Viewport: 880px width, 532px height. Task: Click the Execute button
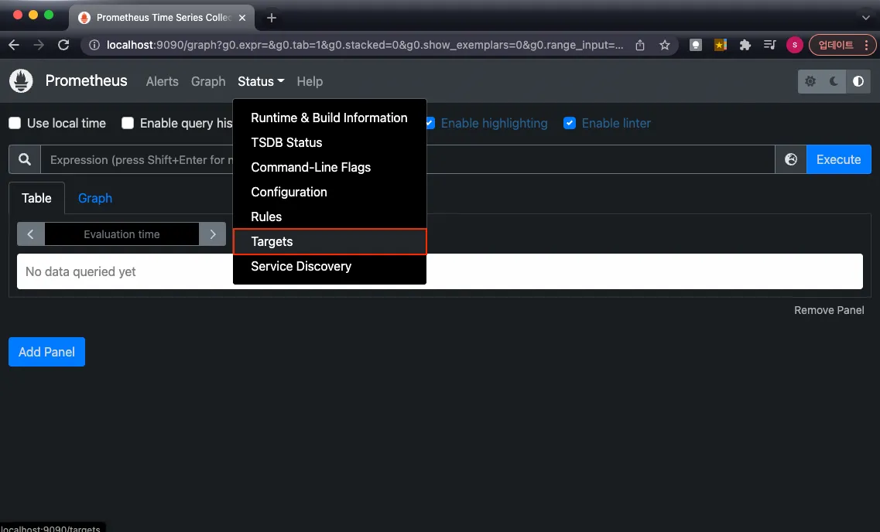point(838,160)
